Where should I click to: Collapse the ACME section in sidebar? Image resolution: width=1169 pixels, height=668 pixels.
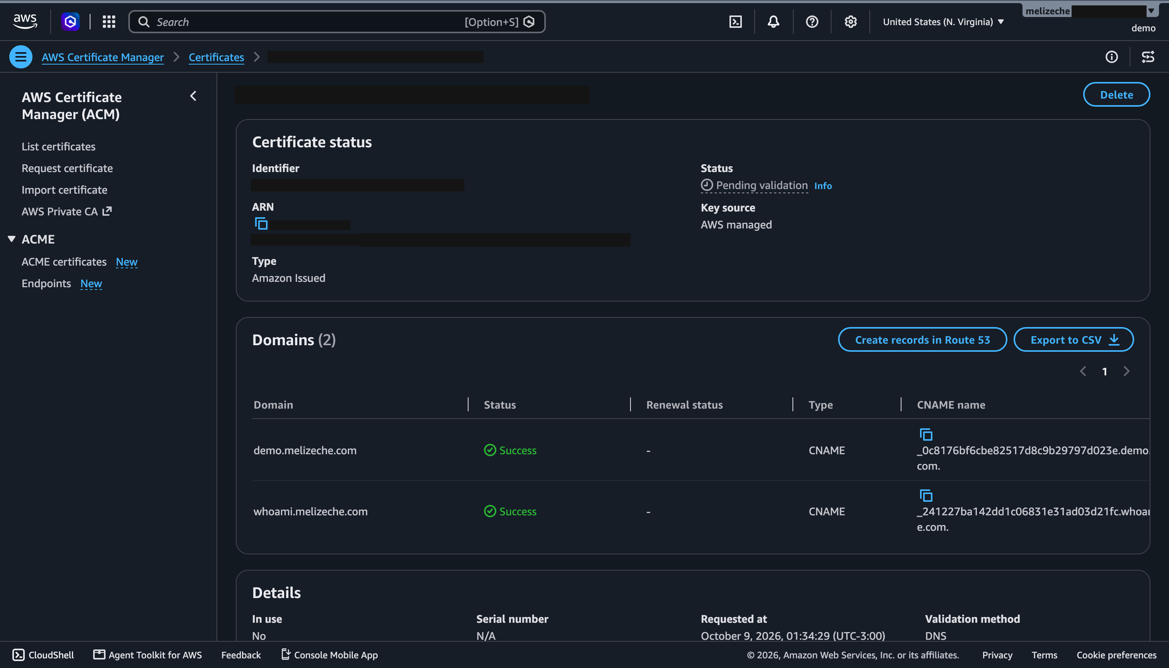coord(12,239)
